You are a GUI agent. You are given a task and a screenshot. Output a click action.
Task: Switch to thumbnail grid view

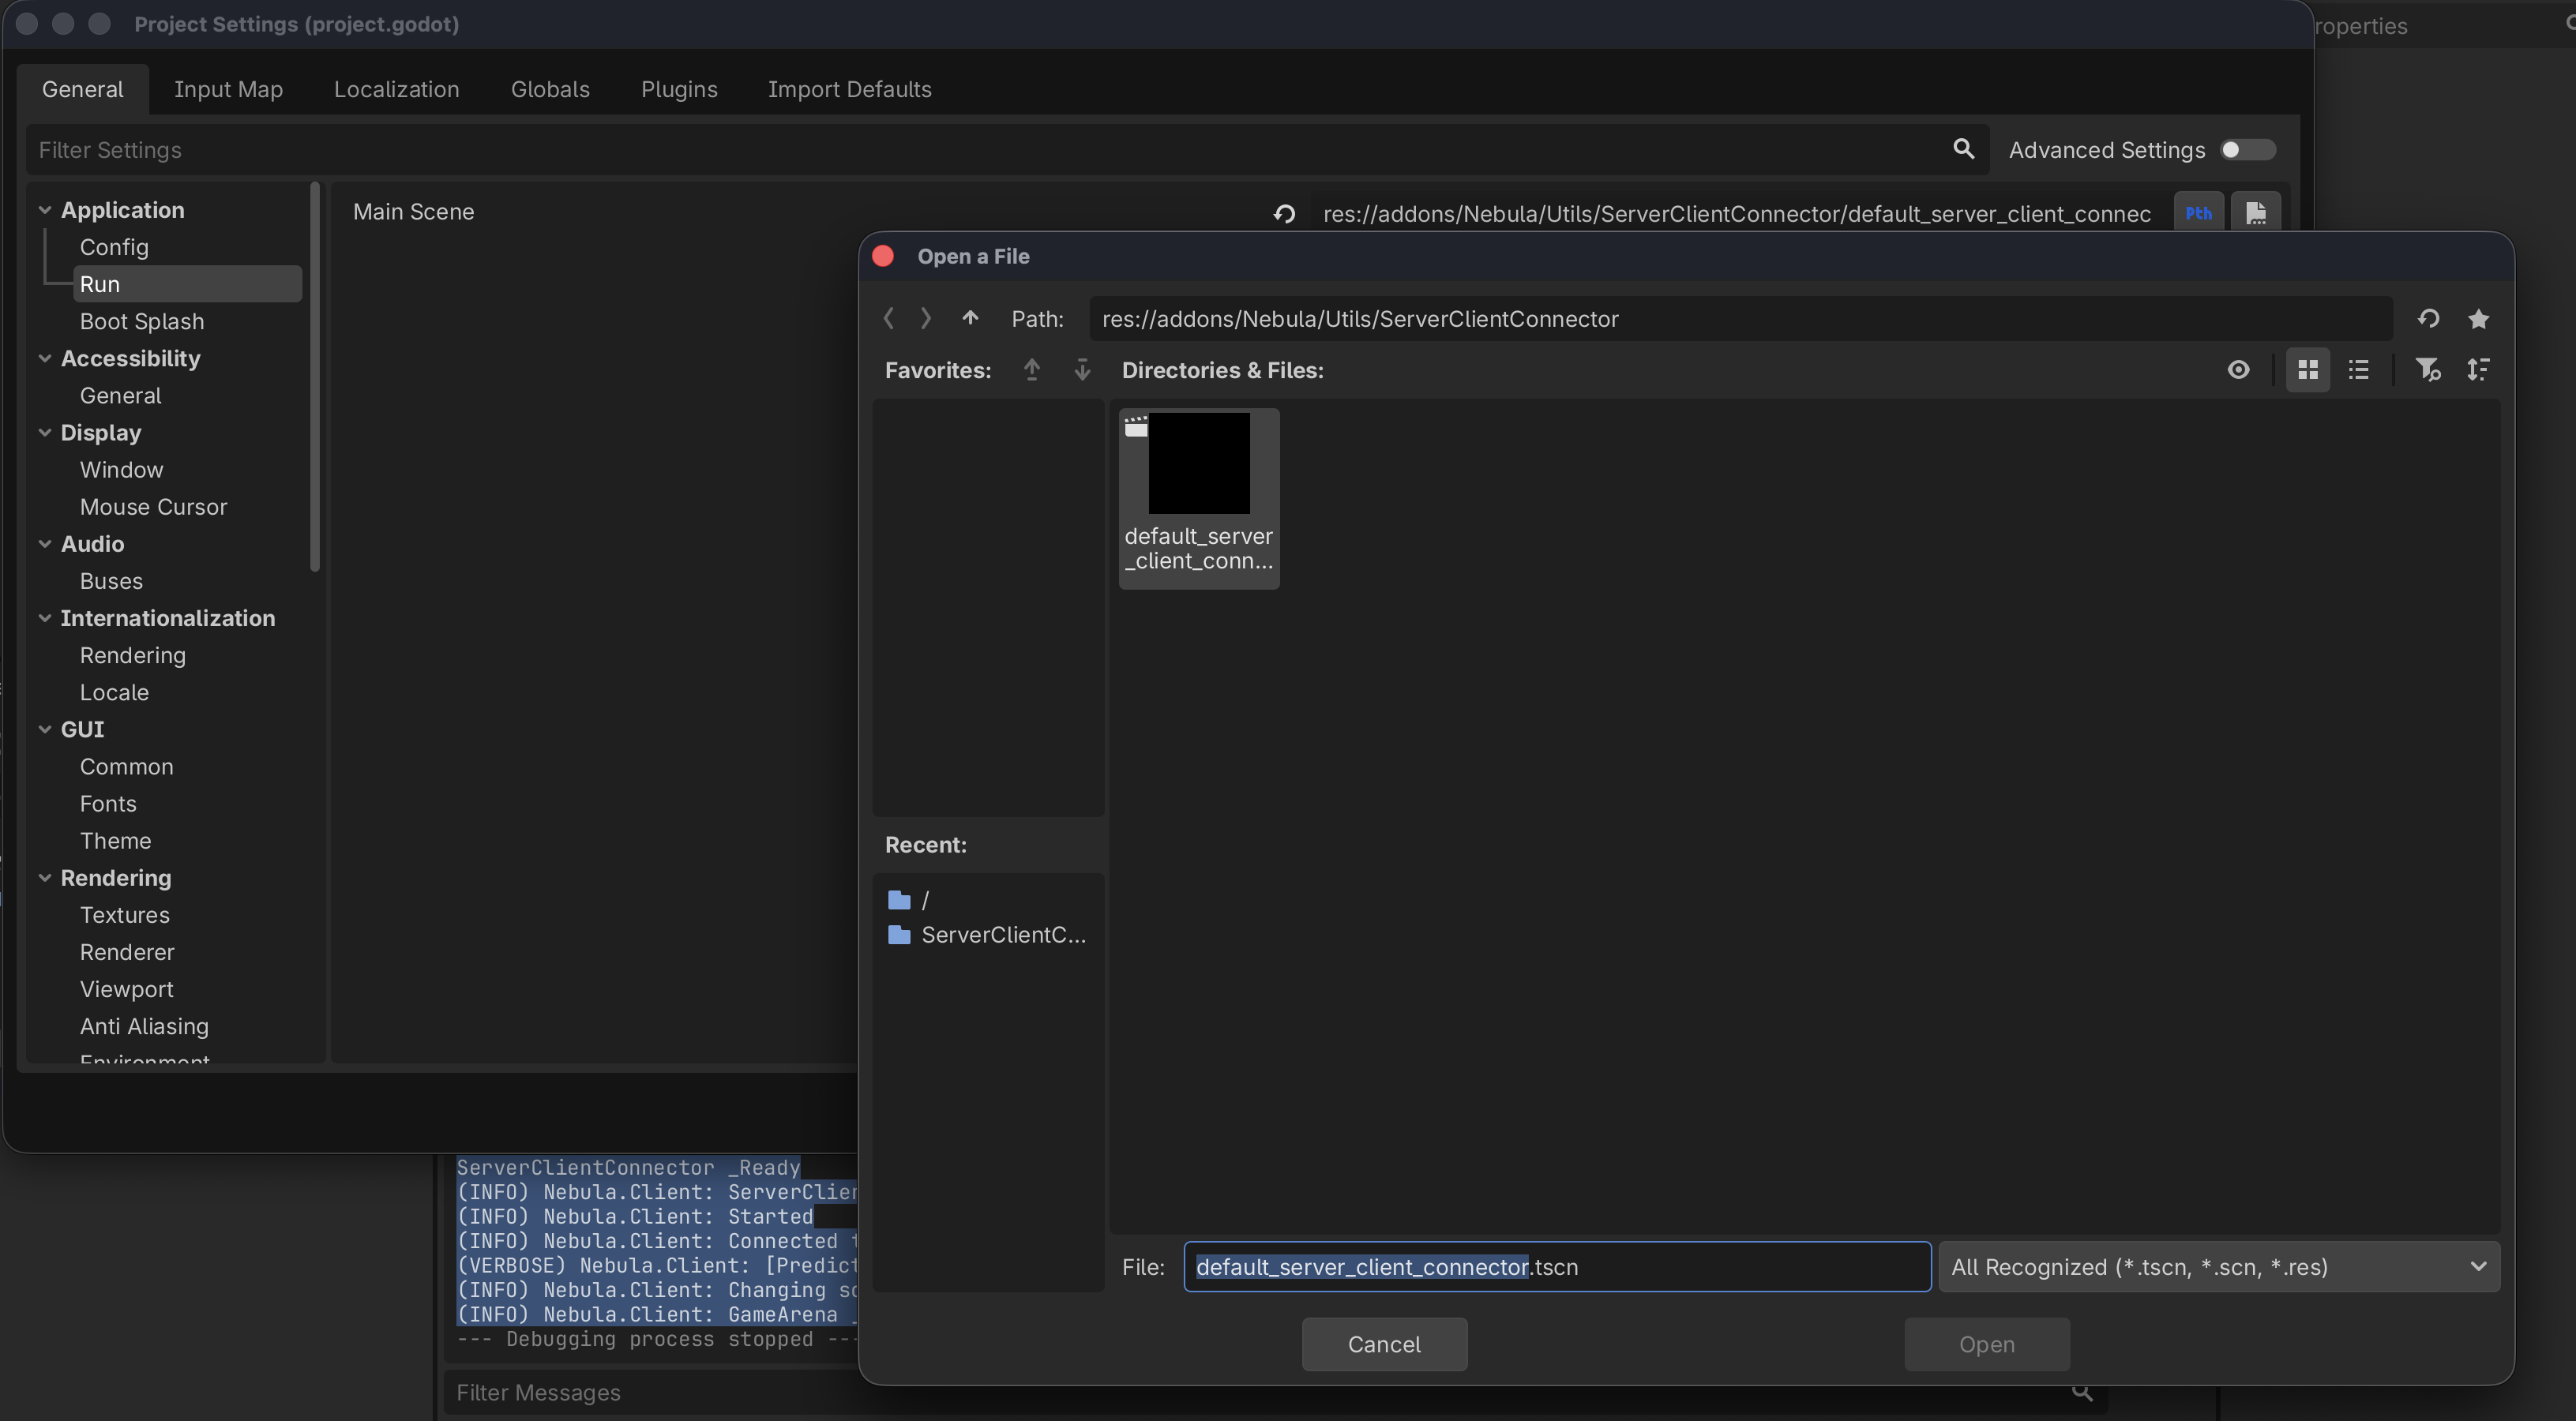click(x=2307, y=370)
